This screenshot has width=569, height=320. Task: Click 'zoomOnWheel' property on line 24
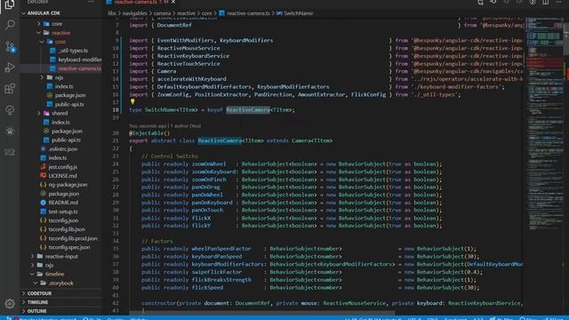[x=209, y=164]
